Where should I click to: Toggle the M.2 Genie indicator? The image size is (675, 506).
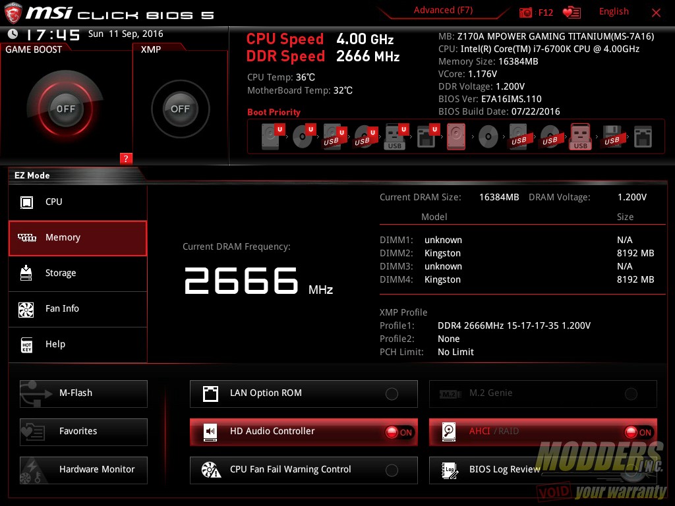(631, 394)
